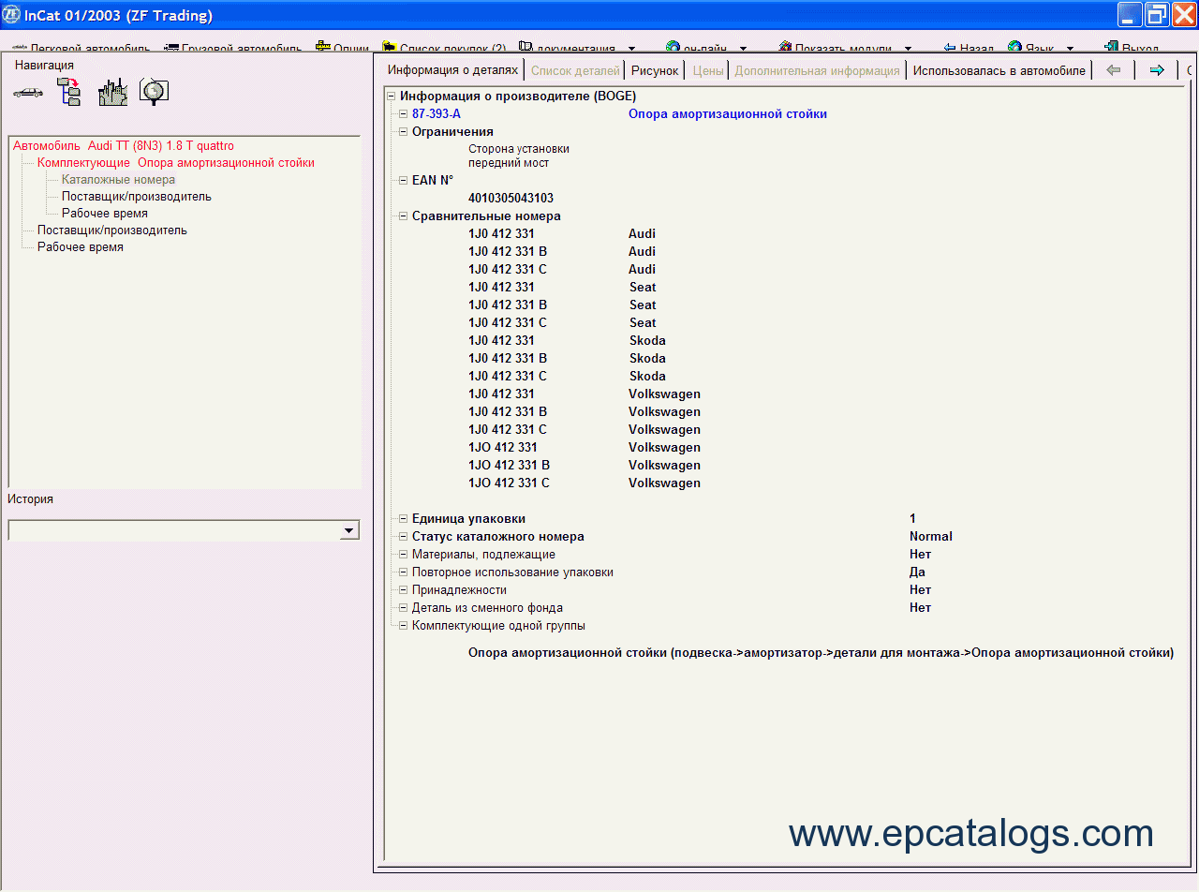Open the История history combo box
Screen dimensions: 1199x892
(184, 530)
